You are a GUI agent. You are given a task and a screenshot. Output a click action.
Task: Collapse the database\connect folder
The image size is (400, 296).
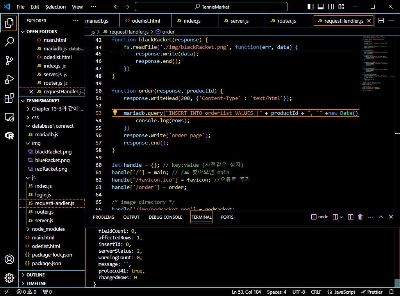(x=52, y=126)
